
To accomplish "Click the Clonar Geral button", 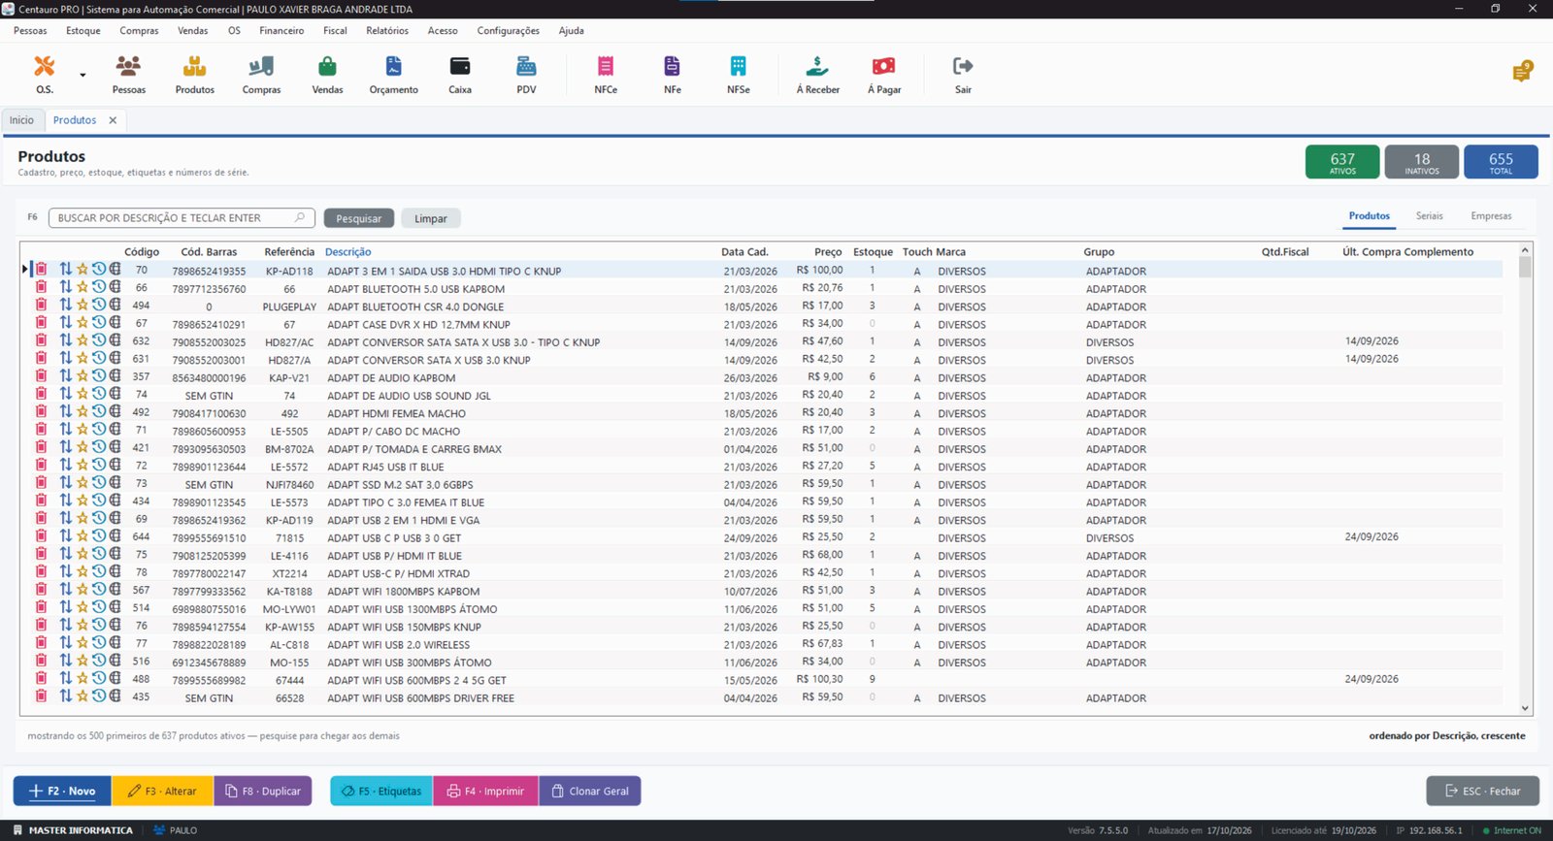I will [590, 791].
